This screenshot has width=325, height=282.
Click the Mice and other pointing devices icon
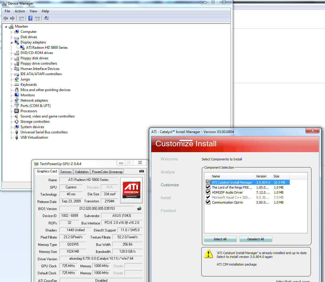point(16,90)
